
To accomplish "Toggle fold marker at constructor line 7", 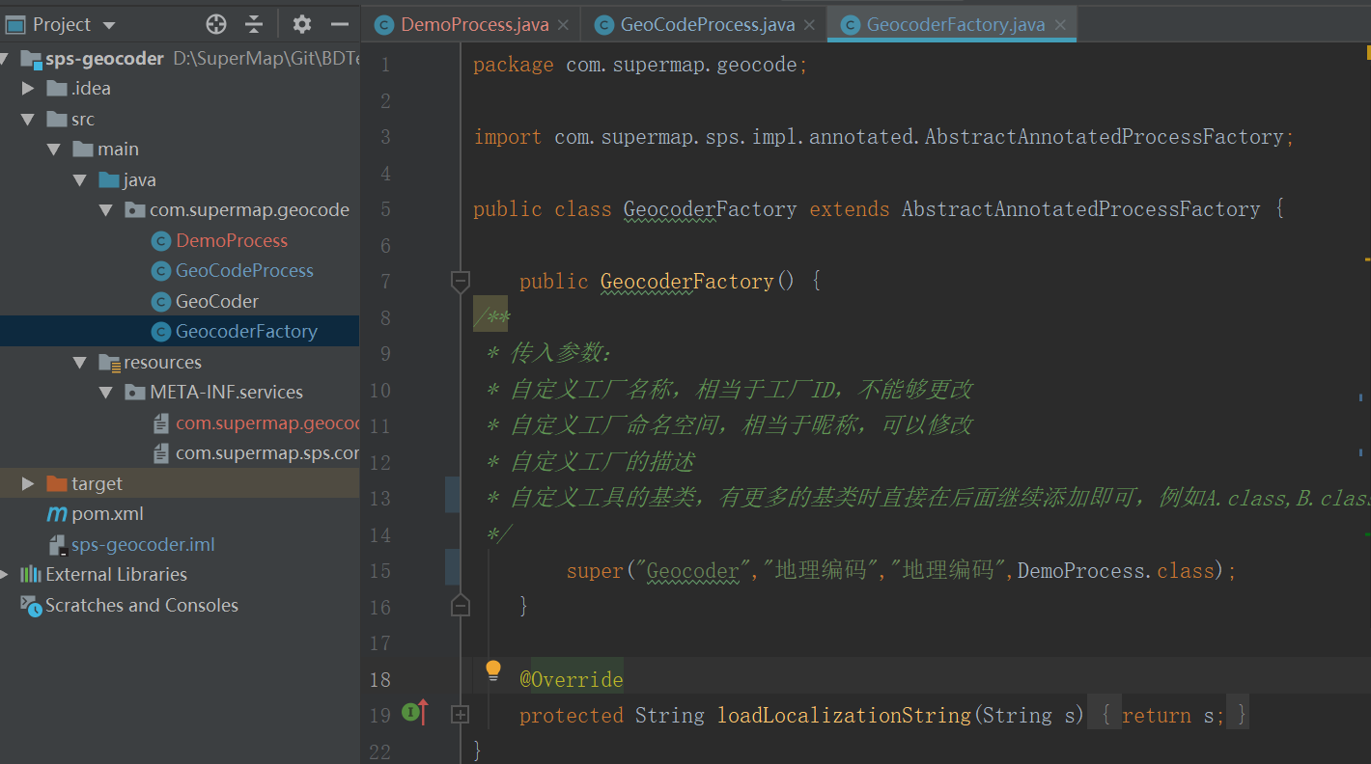I will 461,282.
